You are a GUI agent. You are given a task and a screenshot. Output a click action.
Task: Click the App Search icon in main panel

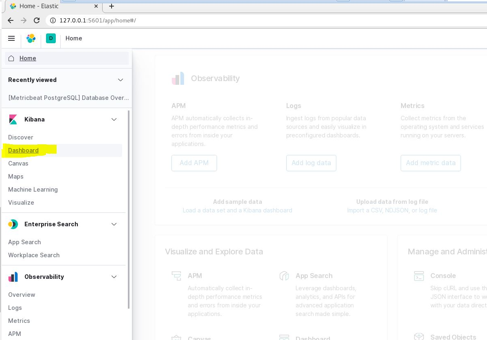tap(284, 276)
